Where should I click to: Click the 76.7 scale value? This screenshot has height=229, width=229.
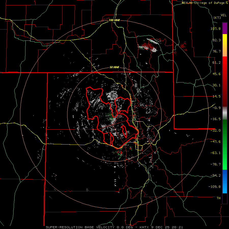pos(217,51)
